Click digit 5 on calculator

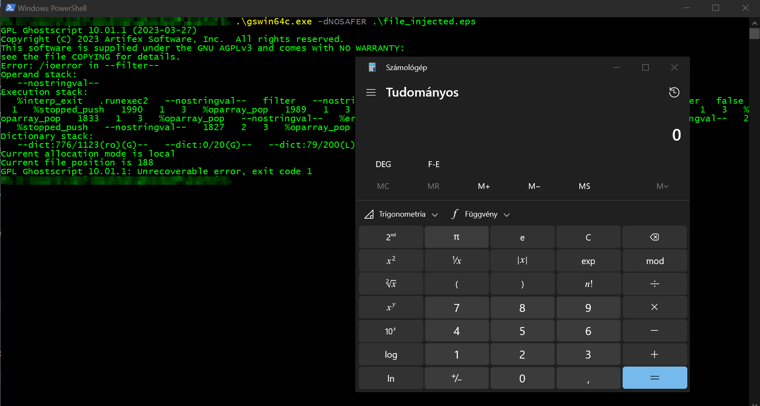tap(522, 331)
